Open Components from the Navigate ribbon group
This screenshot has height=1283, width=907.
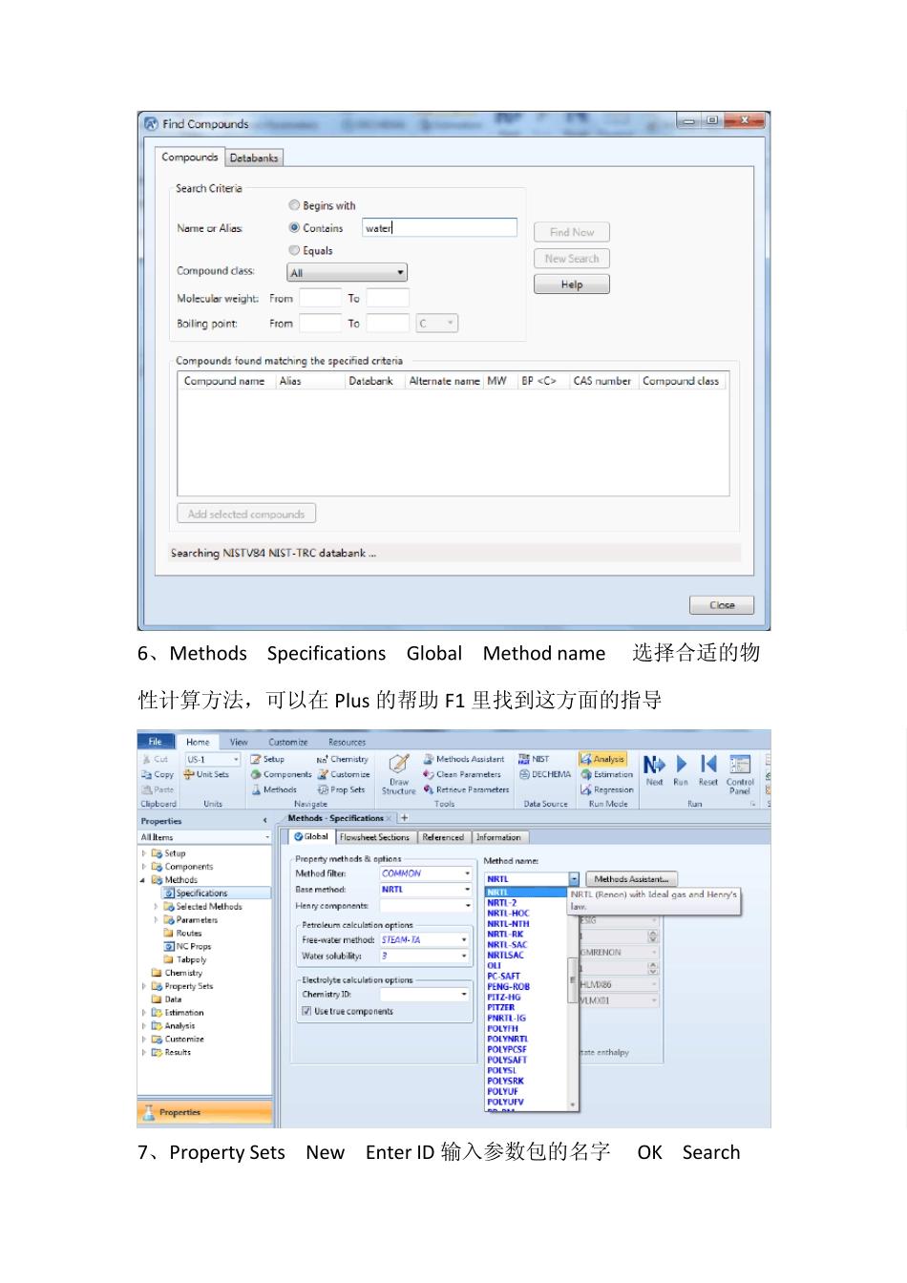[282, 775]
